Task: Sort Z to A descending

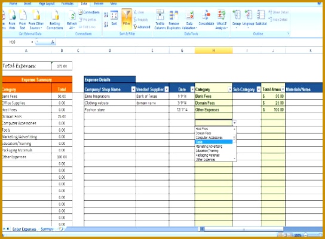Action: (106, 24)
